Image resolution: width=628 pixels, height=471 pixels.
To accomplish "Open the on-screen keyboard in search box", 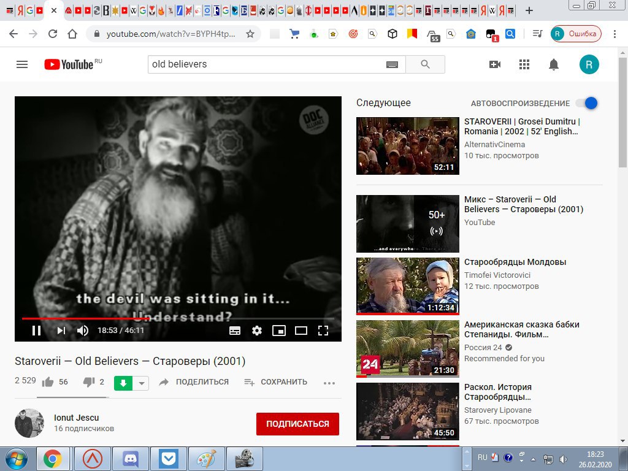I will coord(392,64).
